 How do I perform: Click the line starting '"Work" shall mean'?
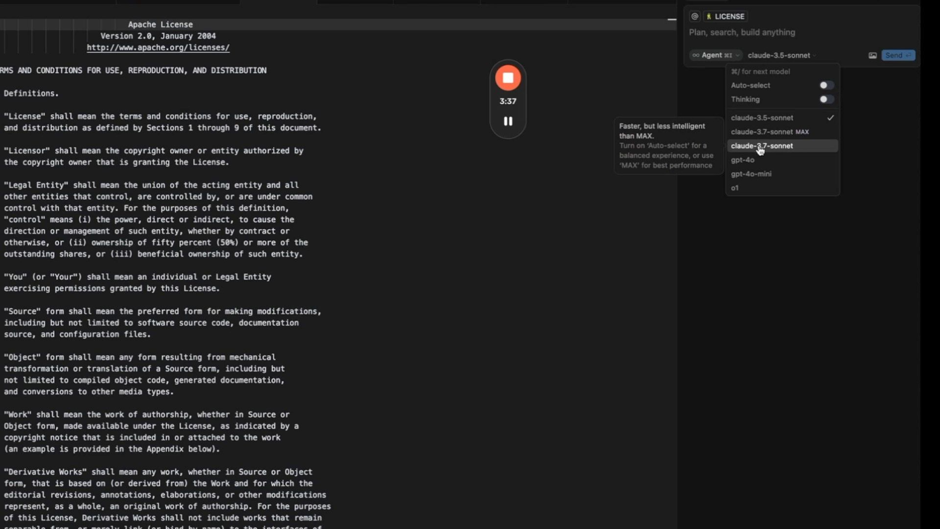coord(147,415)
